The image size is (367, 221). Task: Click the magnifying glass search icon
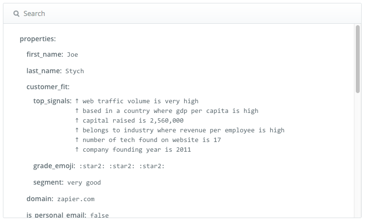tap(17, 14)
